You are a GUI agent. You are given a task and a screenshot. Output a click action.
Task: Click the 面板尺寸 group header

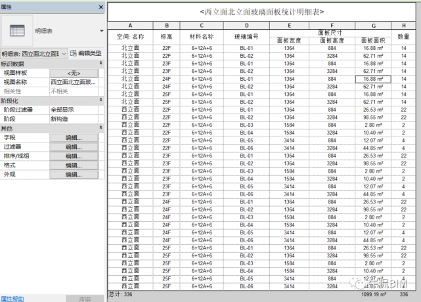(x=330, y=33)
